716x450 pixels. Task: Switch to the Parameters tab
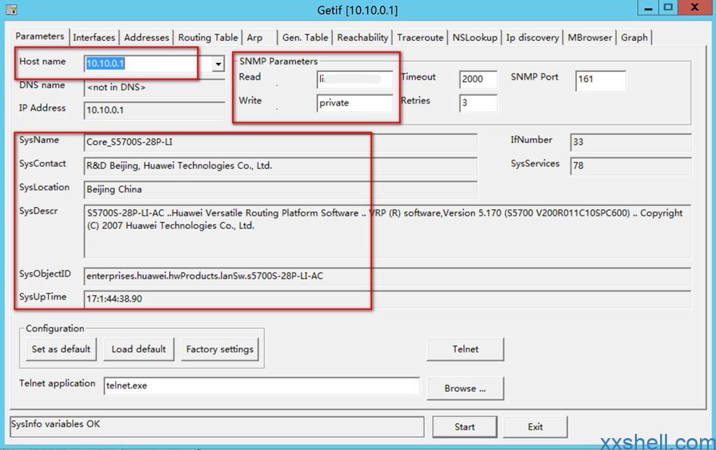(40, 36)
